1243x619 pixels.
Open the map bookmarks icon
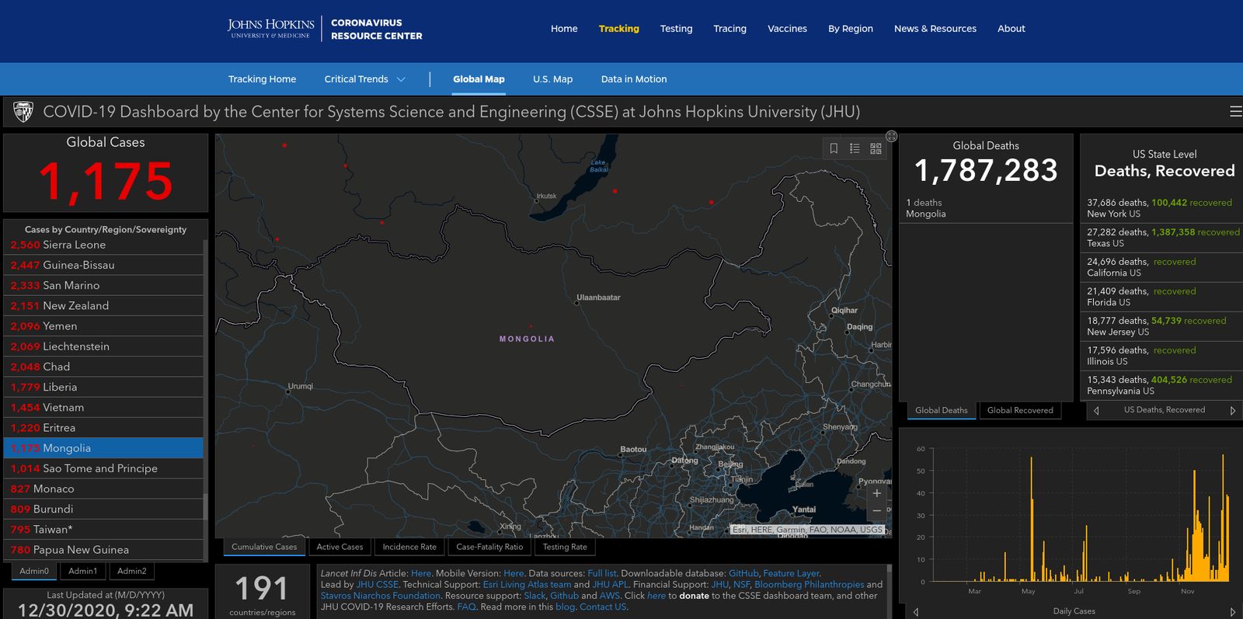point(834,148)
